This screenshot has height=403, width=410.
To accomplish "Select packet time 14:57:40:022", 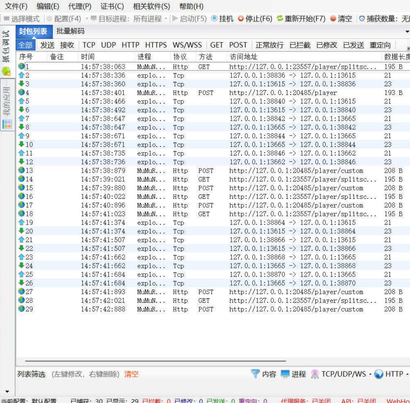I will pyautogui.click(x=103, y=196).
